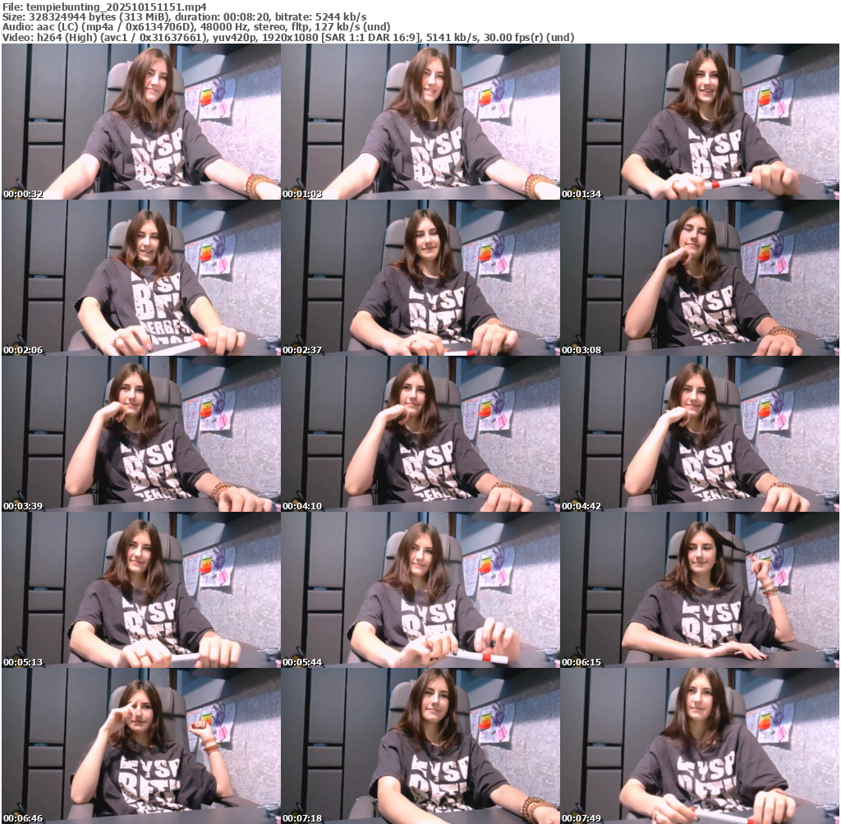Click the last frame at 00:07:49
The image size is (841, 824).
tap(700, 745)
